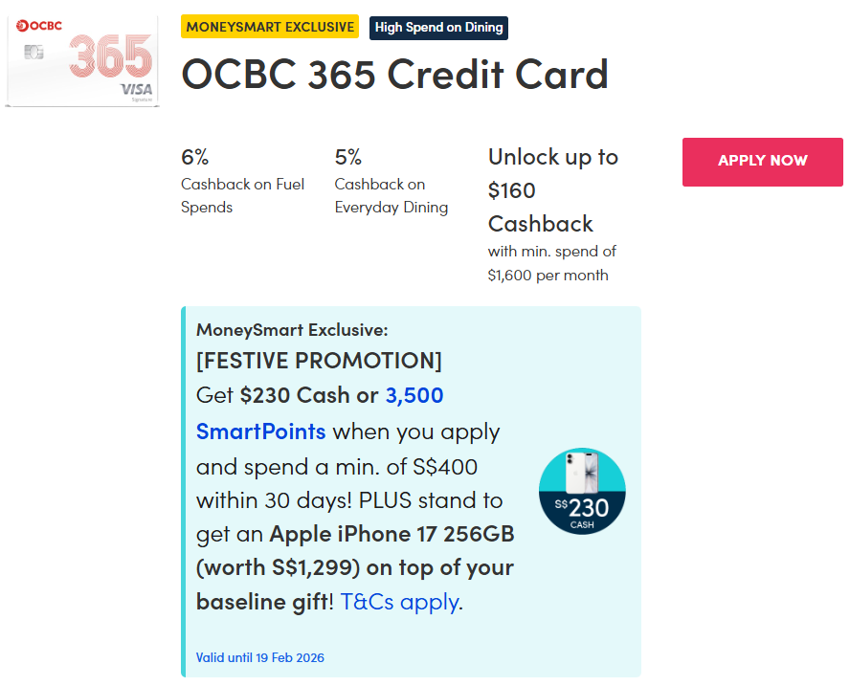Click the min. spend of $1,600 note
The height and width of the screenshot is (686, 850).
pos(551,263)
